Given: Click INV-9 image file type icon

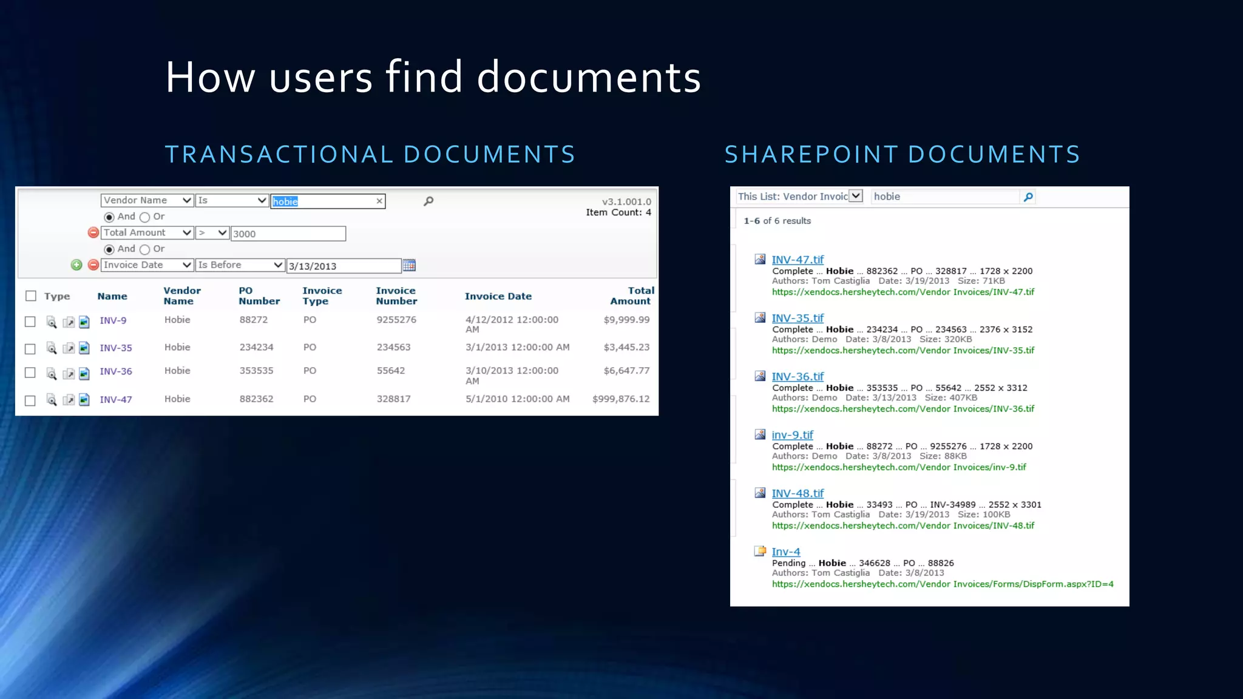Looking at the screenshot, I should click(x=84, y=322).
